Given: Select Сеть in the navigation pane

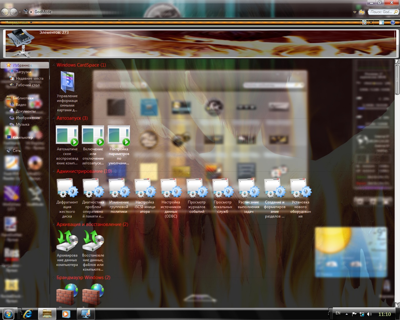Looking at the screenshot, I should coord(17,151).
